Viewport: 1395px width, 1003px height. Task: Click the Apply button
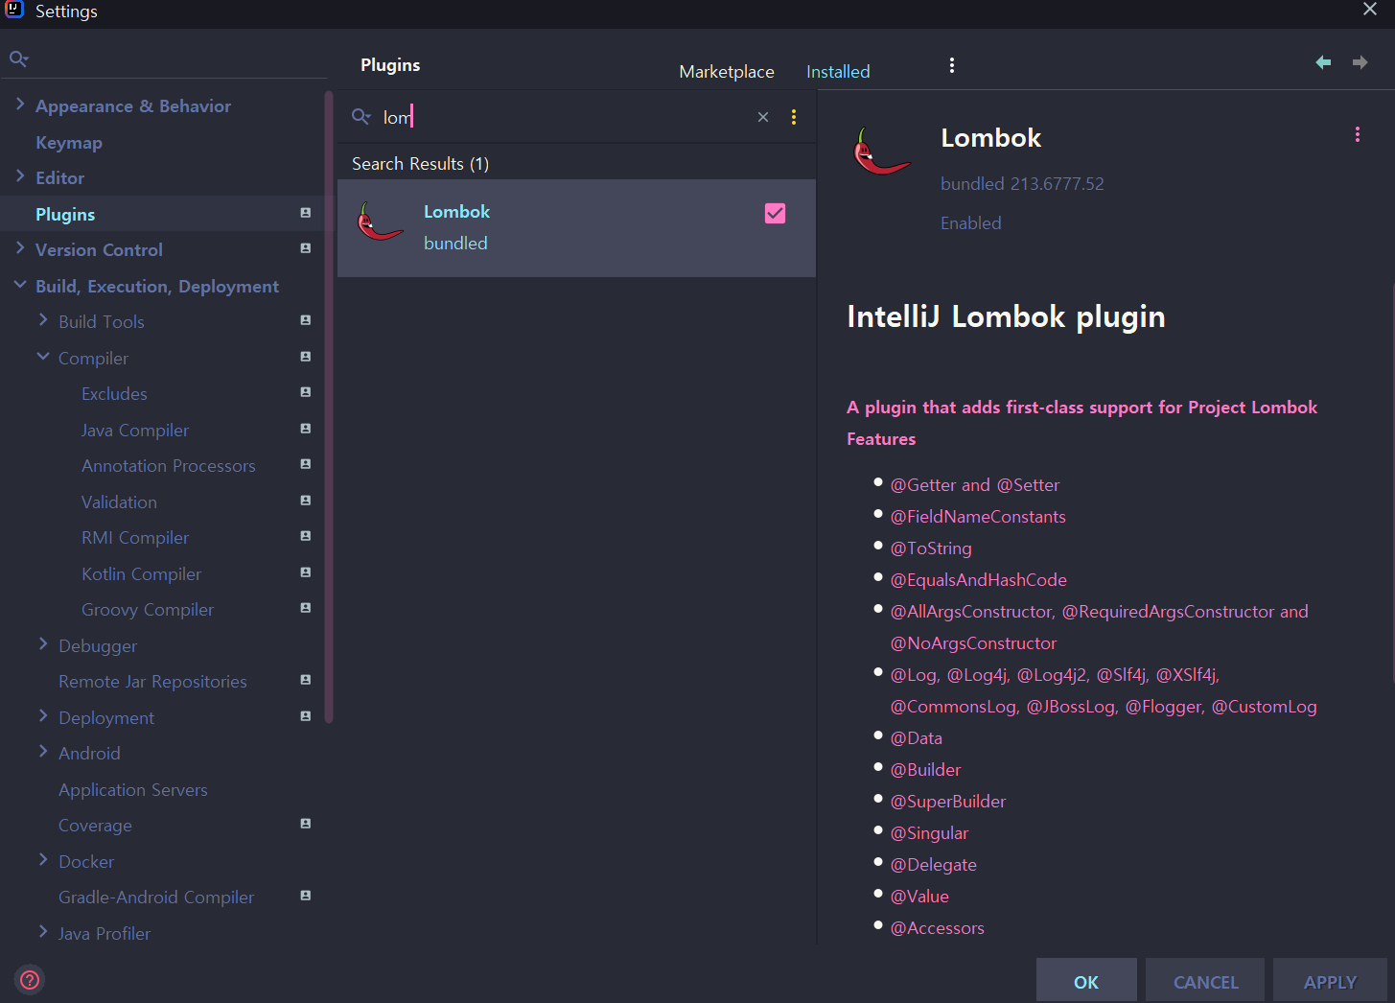(1330, 981)
